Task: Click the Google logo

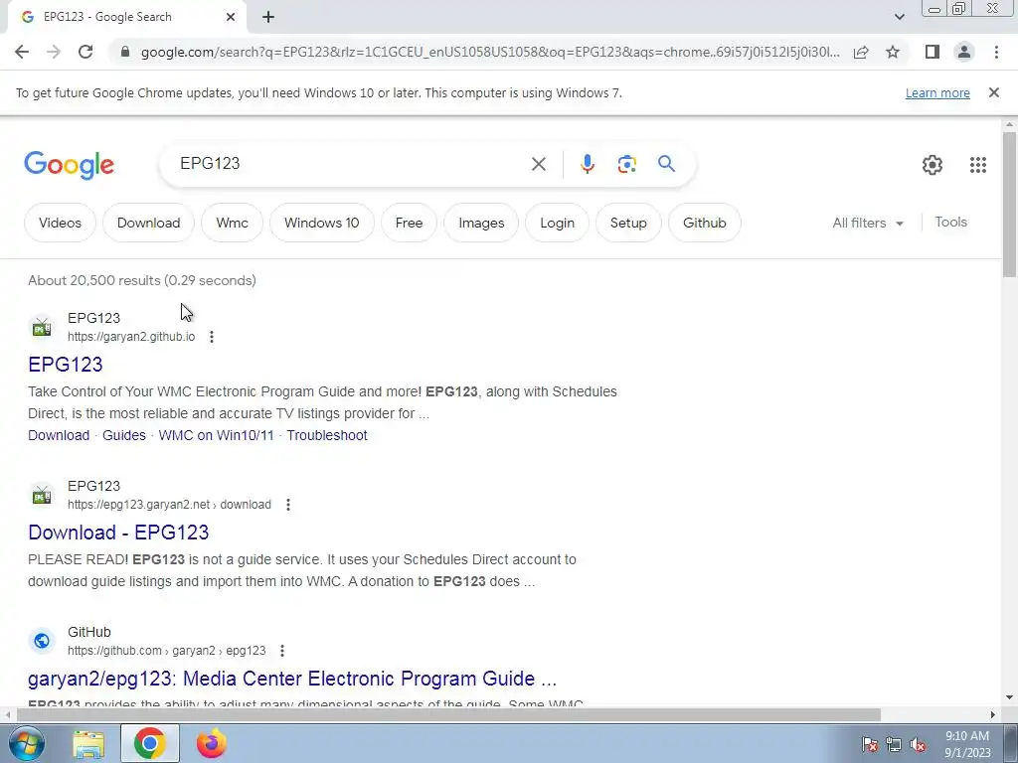Action: point(70,165)
